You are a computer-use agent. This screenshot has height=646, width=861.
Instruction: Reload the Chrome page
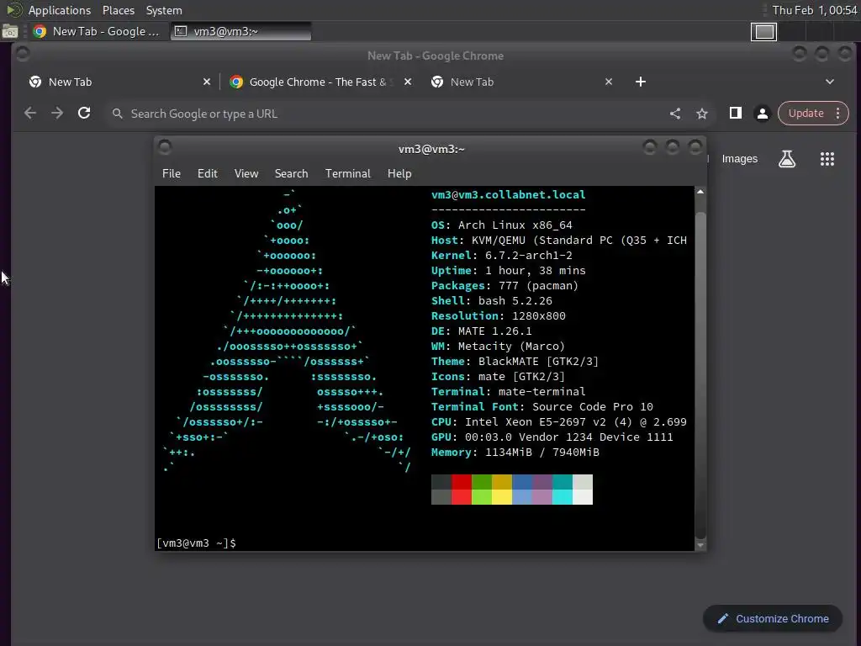pyautogui.click(x=84, y=114)
